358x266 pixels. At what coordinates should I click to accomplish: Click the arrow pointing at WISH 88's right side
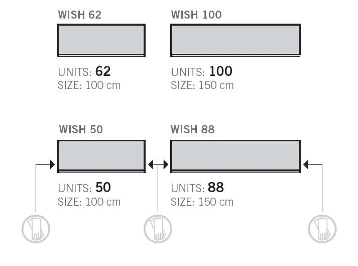pyautogui.click(x=307, y=164)
